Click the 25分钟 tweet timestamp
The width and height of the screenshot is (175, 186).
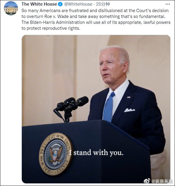point(103,4)
